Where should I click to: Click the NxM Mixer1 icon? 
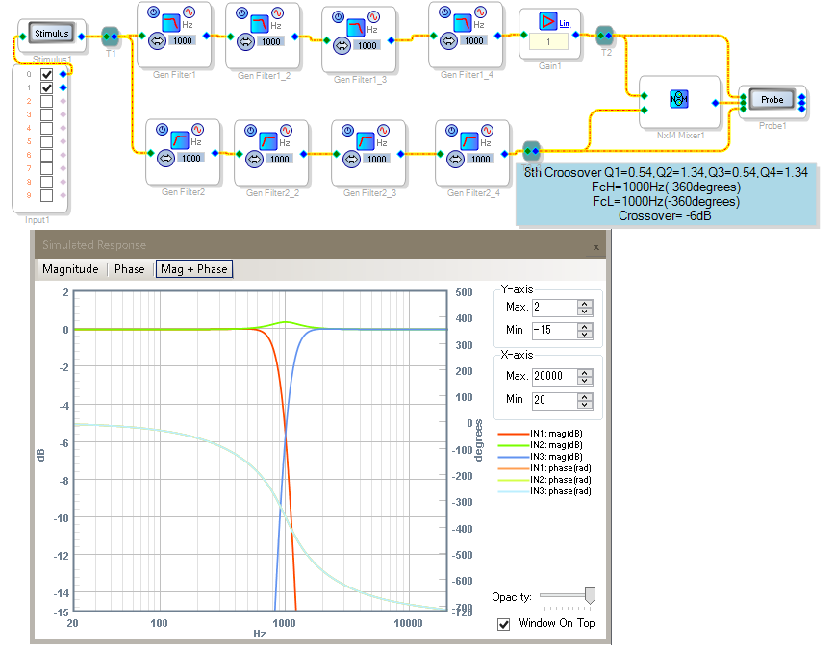click(x=679, y=99)
